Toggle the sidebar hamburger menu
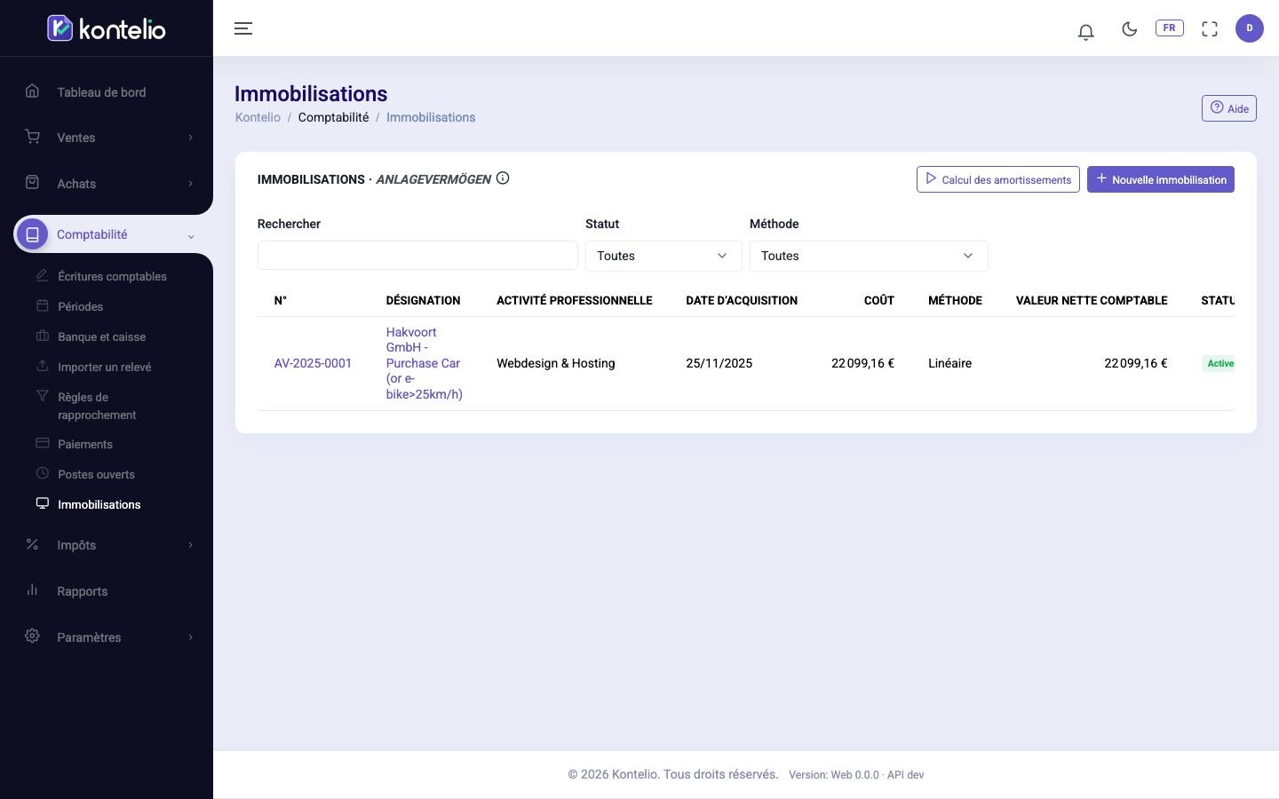 [243, 28]
